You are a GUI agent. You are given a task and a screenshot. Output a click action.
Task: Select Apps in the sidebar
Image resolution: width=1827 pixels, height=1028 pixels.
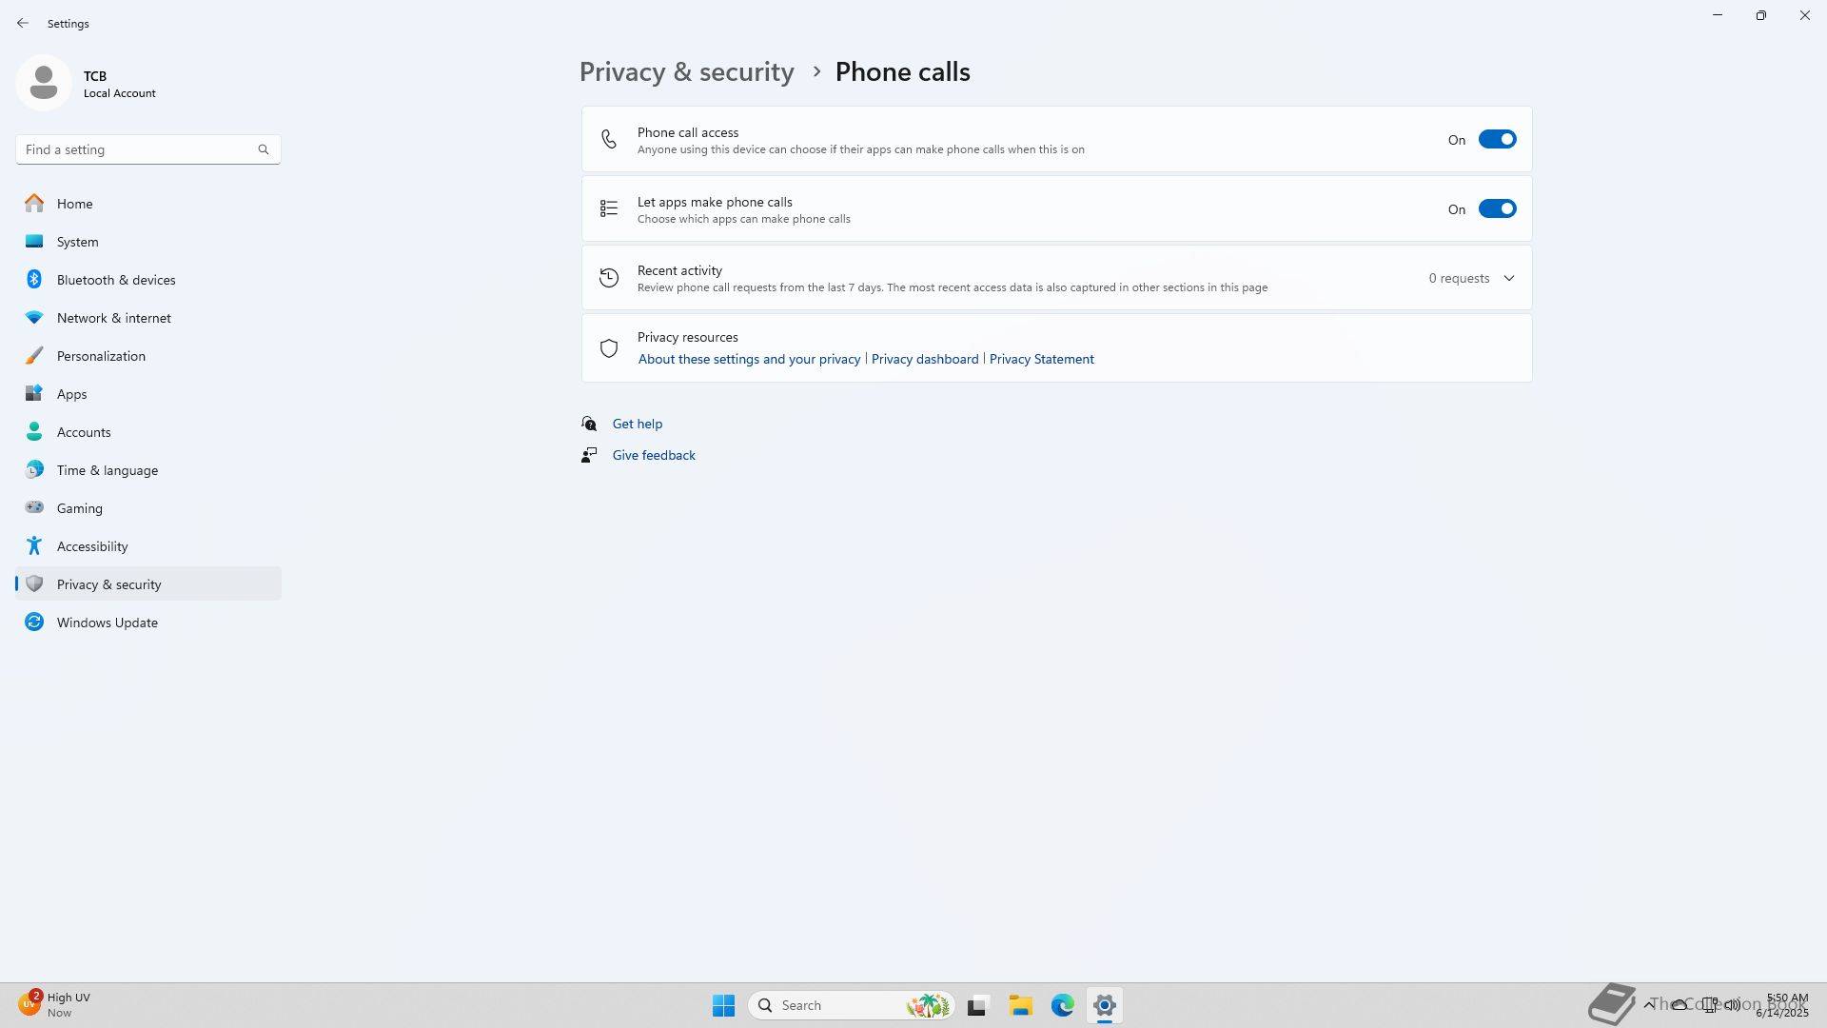click(71, 394)
